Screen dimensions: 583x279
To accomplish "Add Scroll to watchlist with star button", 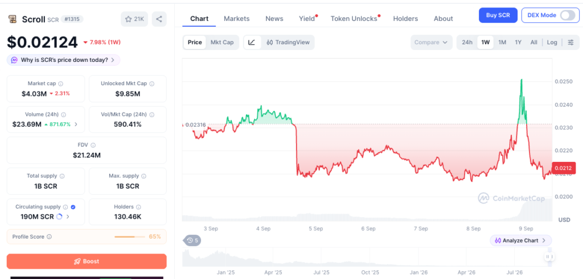I will click(x=134, y=19).
